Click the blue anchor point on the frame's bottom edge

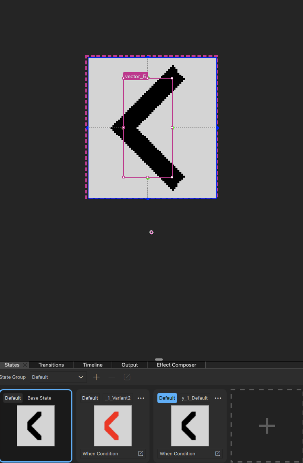pos(148,198)
